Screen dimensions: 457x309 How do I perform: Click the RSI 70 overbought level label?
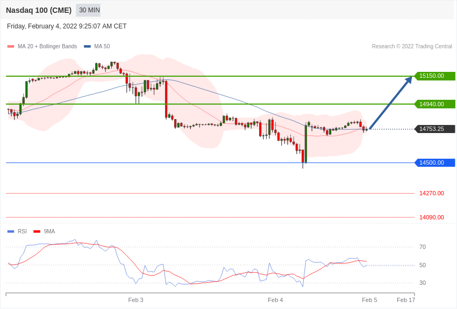[x=423, y=247]
